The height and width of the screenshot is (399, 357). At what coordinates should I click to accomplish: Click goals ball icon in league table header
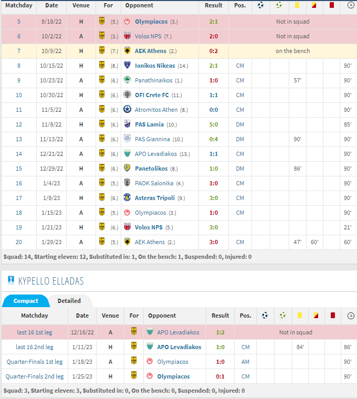(x=260, y=5)
